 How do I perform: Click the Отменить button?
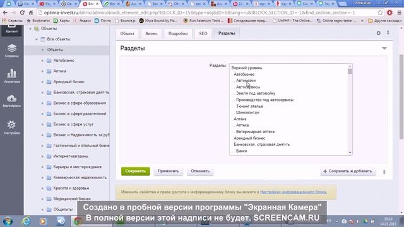[200, 171]
